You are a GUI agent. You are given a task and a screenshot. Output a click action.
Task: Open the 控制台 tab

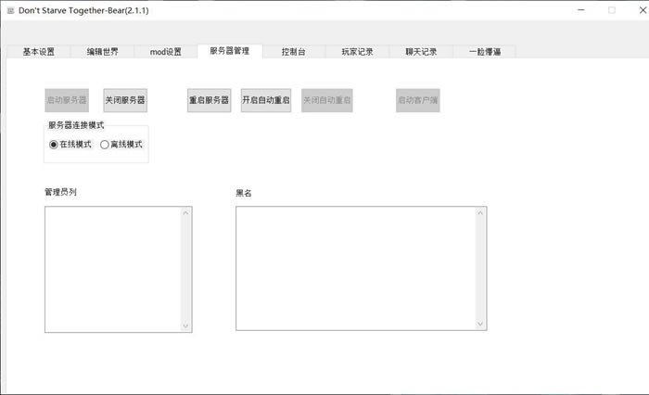(294, 52)
